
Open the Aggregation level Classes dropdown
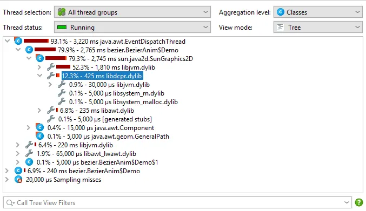[318, 12]
